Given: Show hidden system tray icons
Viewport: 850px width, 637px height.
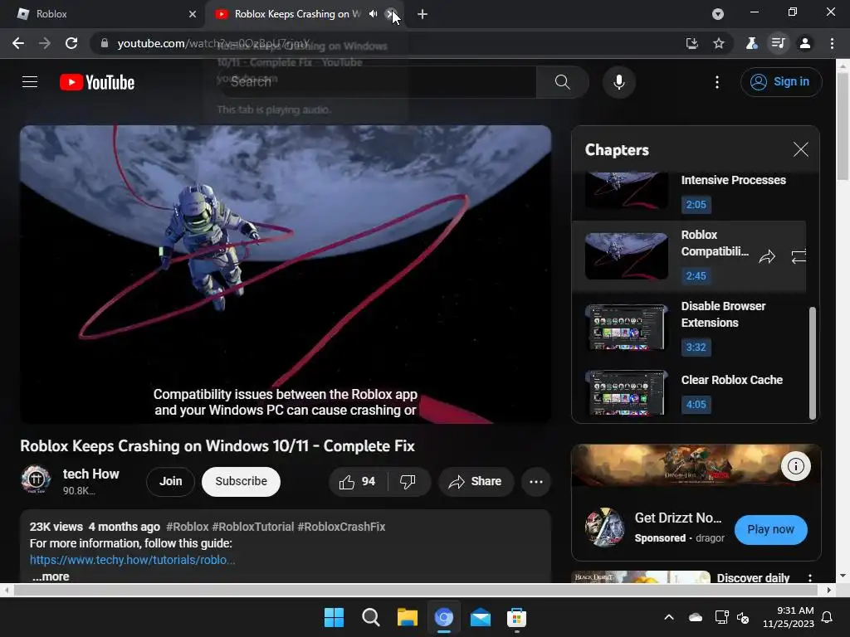Looking at the screenshot, I should (669, 617).
